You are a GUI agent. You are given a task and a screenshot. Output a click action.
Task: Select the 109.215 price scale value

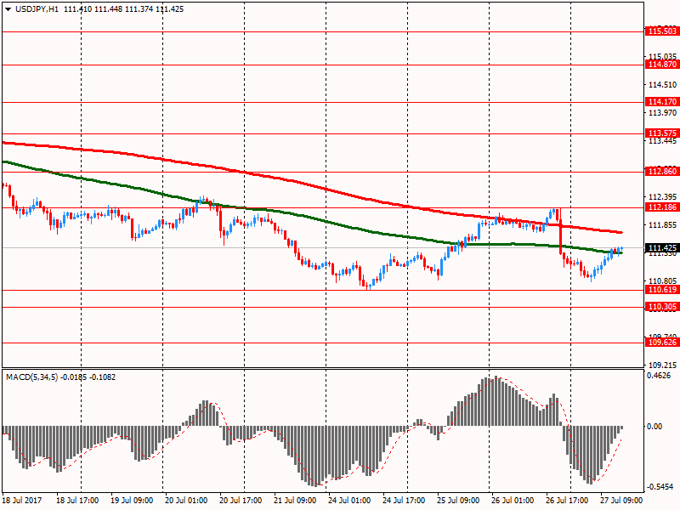(663, 365)
